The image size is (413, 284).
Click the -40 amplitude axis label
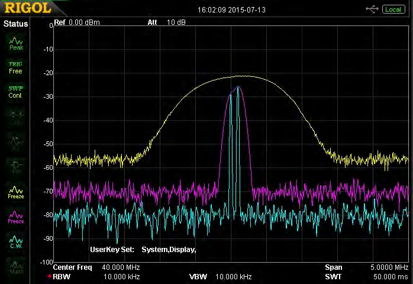[48, 120]
